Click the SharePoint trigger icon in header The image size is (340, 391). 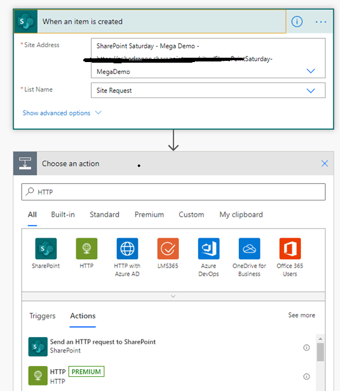tap(25, 22)
